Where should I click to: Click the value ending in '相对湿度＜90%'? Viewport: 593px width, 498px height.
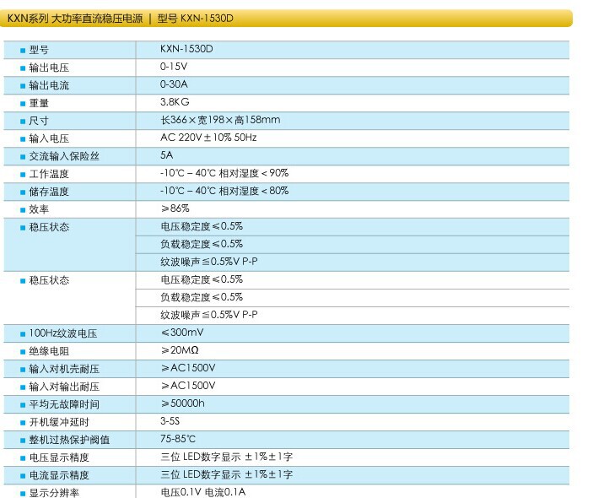[x=224, y=173]
